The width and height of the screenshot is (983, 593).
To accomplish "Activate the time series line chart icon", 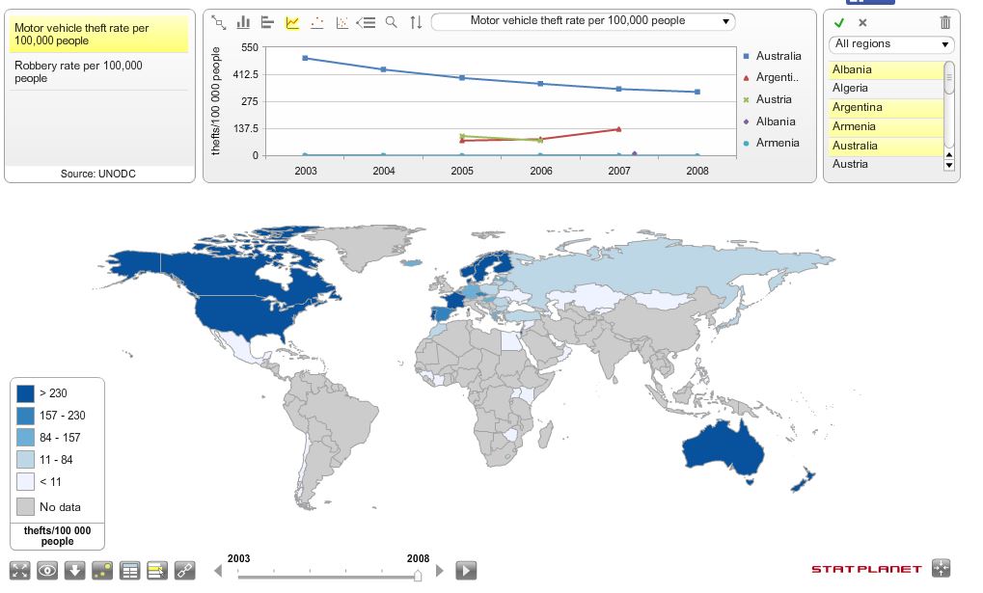I will [x=291, y=21].
